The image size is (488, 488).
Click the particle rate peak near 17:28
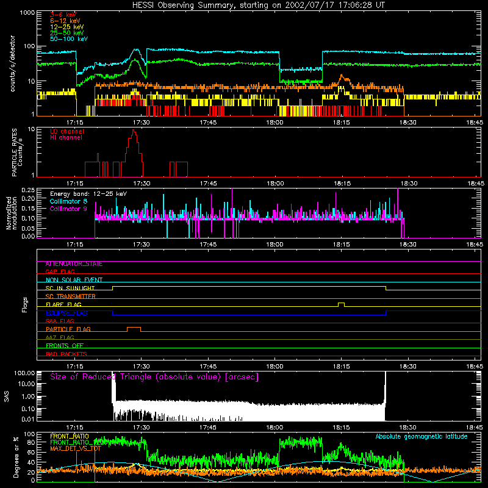[134, 131]
